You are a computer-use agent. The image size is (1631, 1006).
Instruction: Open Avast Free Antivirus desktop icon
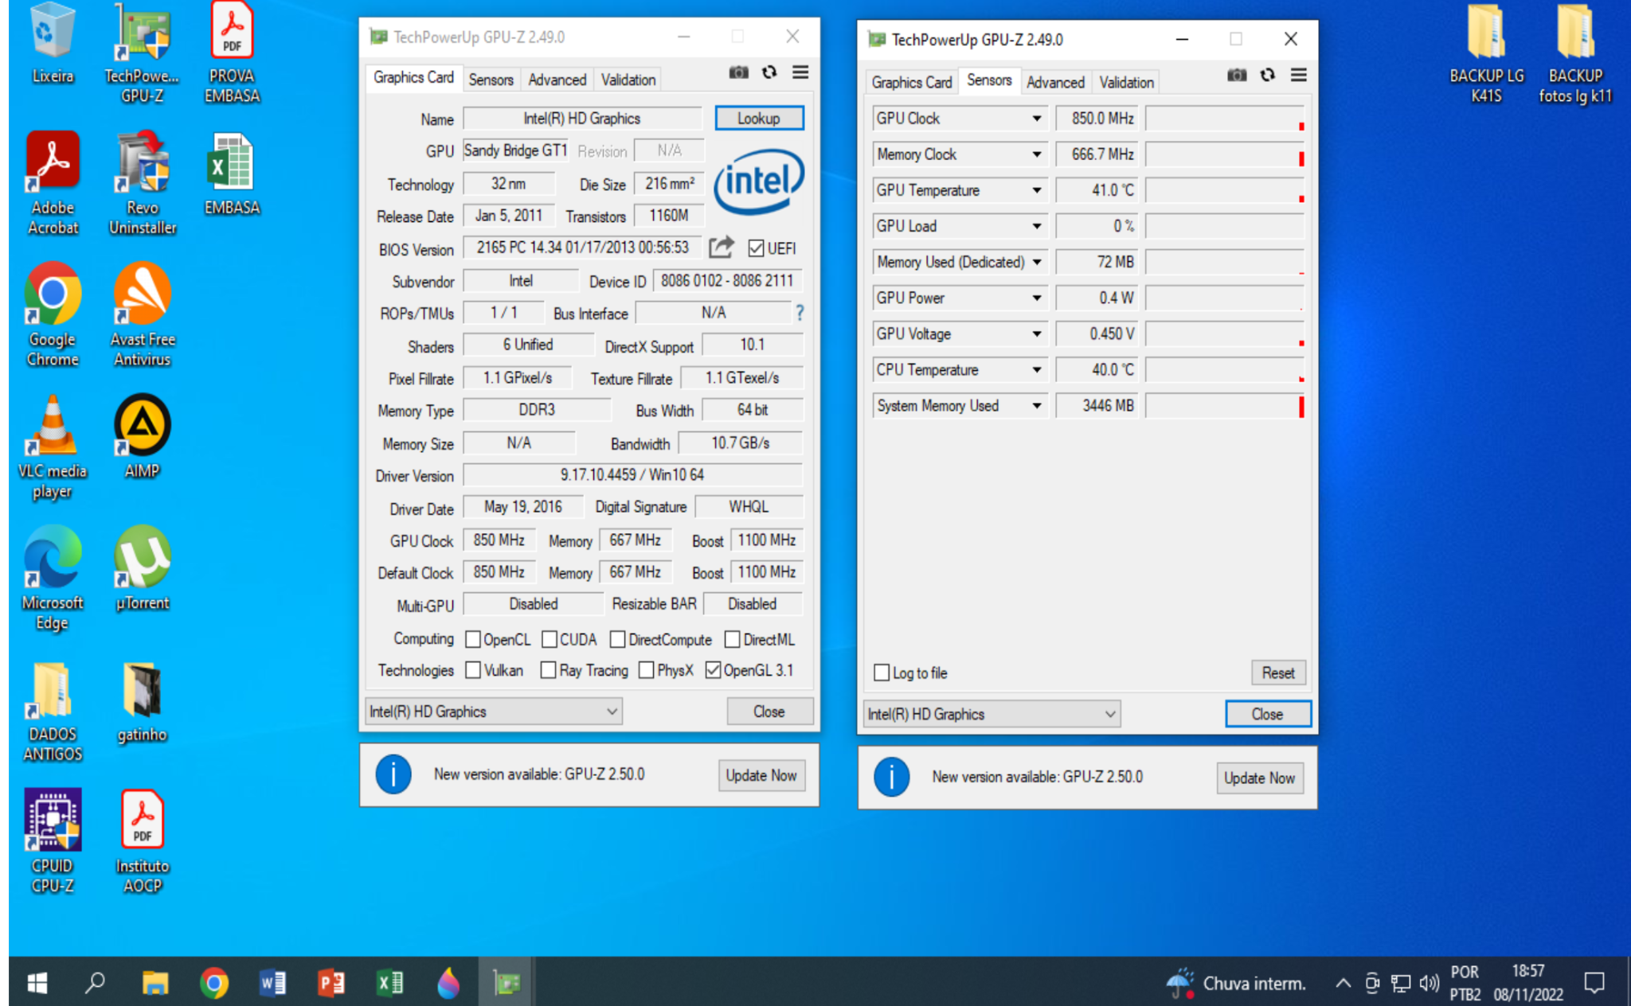(142, 314)
